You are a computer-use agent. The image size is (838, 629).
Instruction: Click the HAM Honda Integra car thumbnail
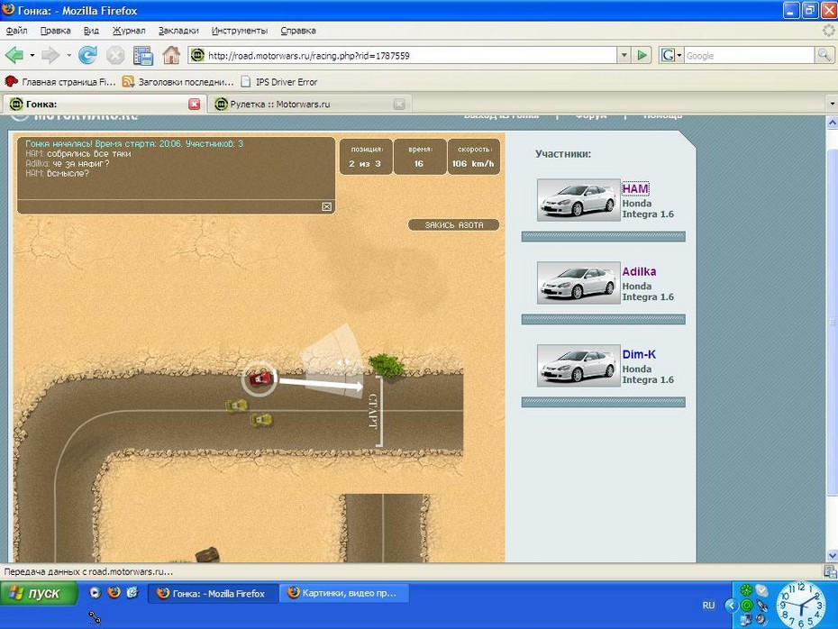tap(578, 200)
